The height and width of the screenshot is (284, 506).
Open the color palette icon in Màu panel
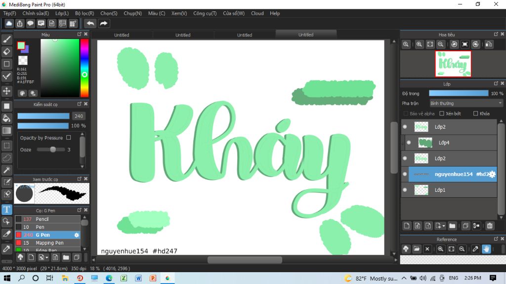22,93
